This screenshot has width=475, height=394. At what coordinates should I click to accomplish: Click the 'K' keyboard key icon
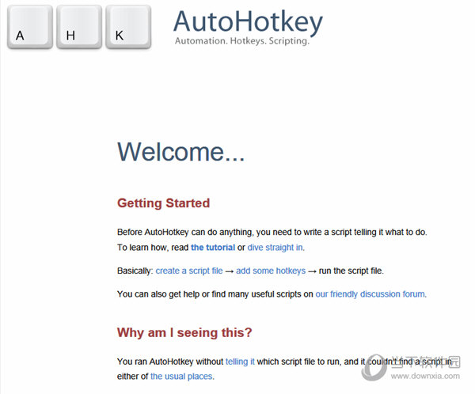click(128, 27)
